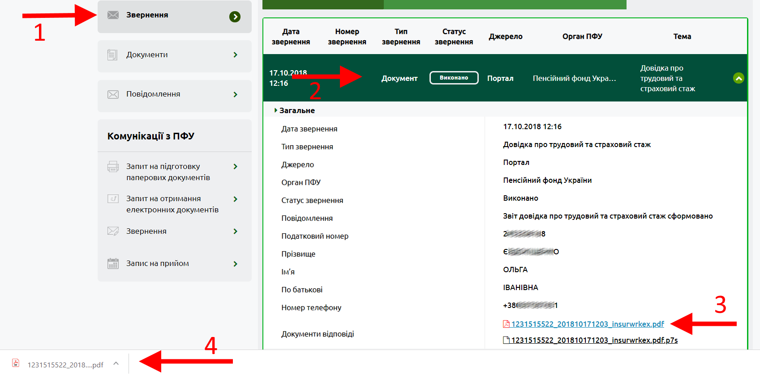Click Довідка про трудовий та страховий стаж topic cell
The image size is (760, 375).
point(667,78)
